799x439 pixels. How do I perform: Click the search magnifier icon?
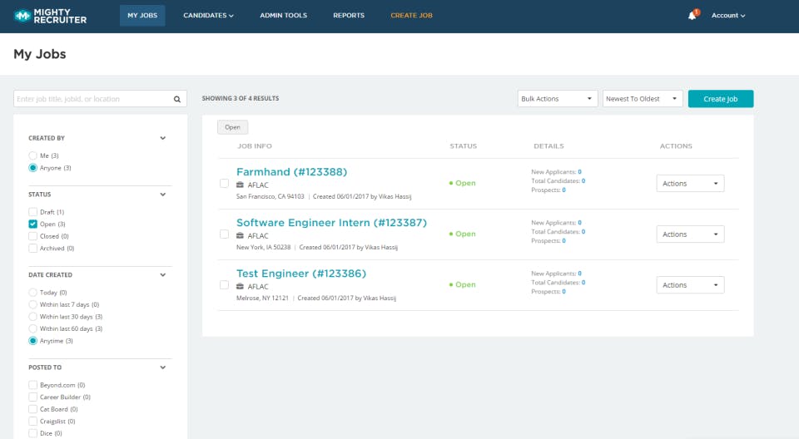(176, 99)
